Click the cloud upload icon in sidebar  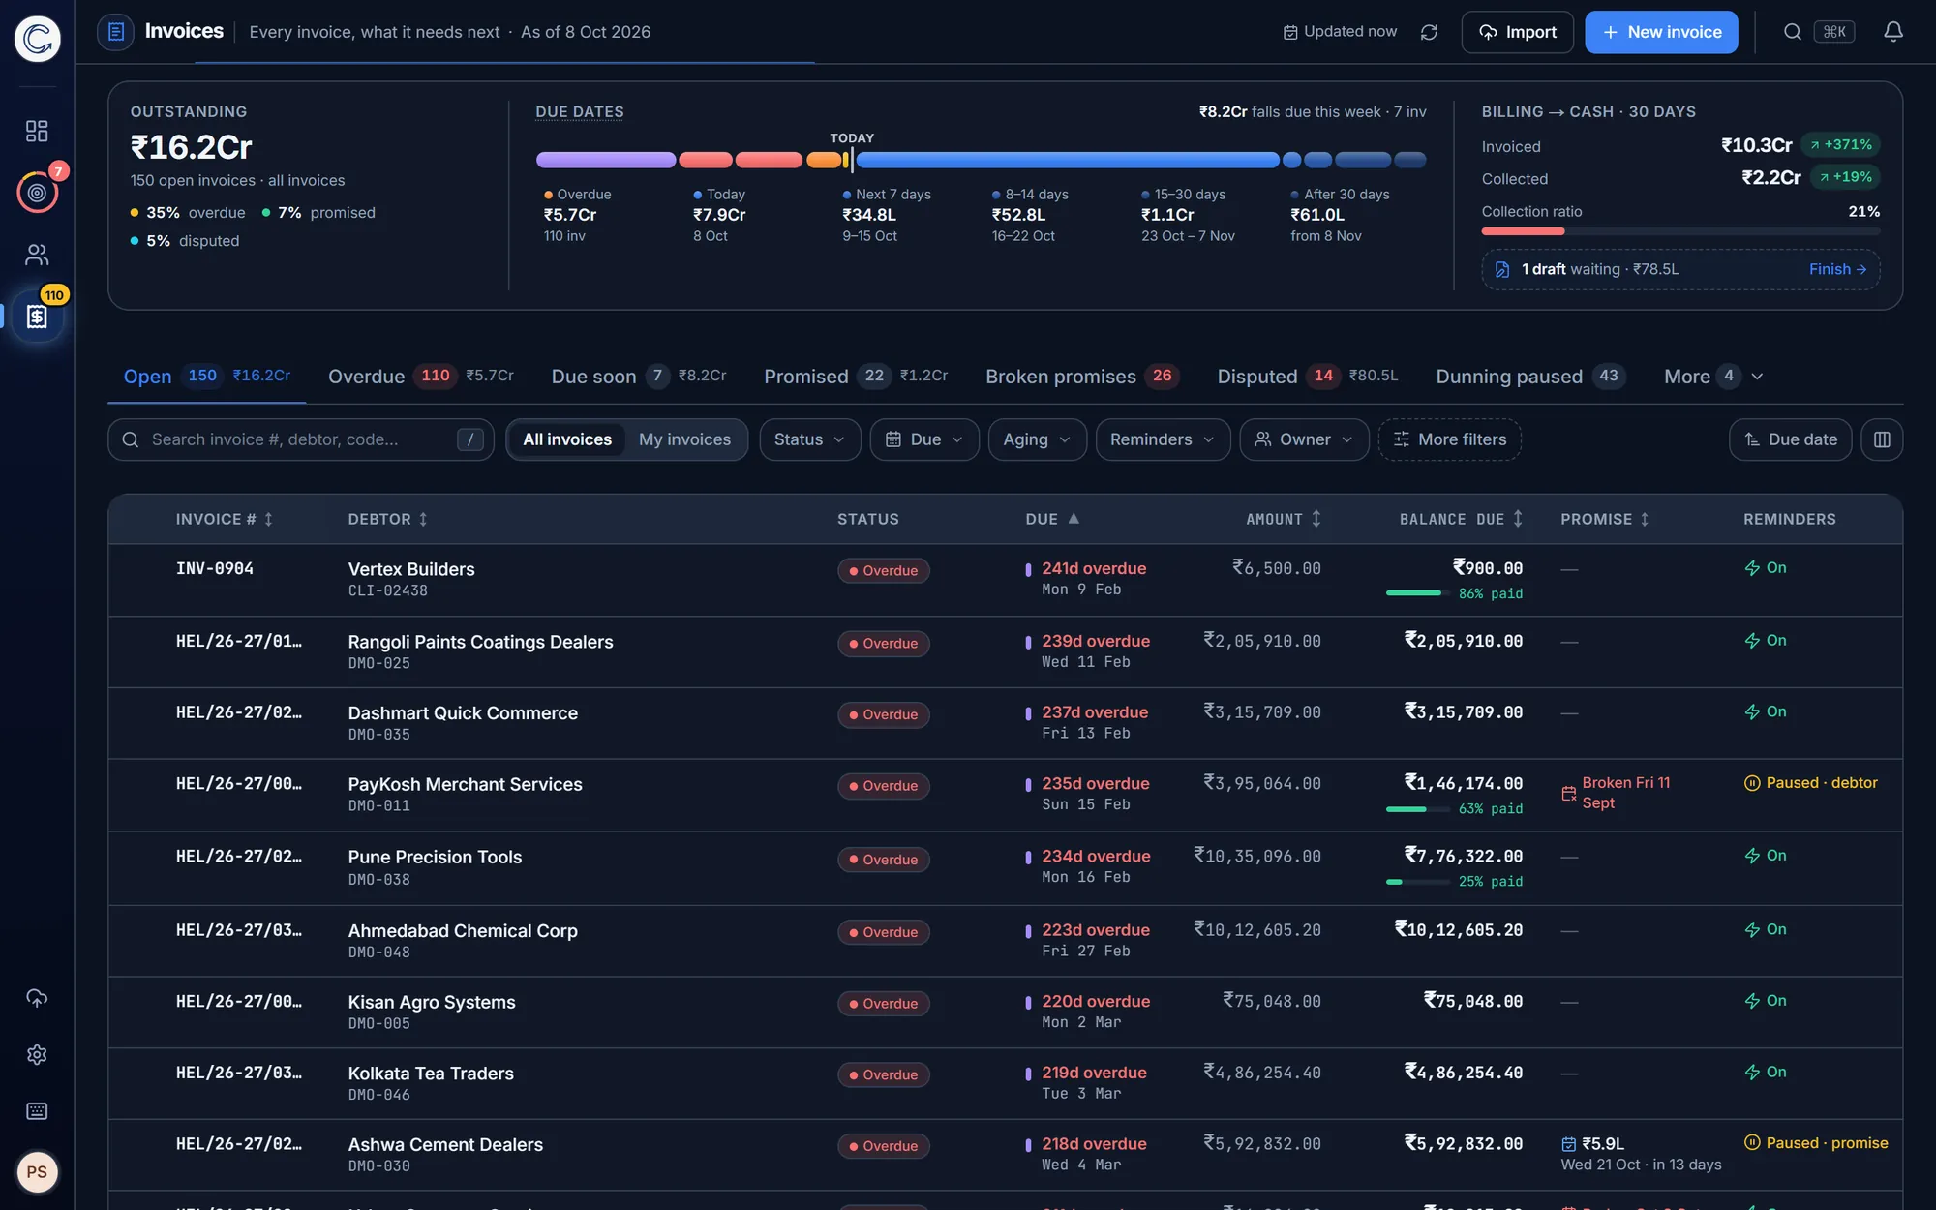(x=37, y=998)
